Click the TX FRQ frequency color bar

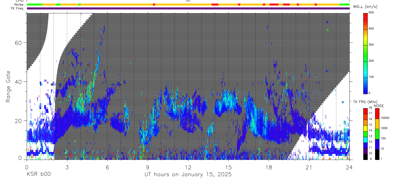tap(365, 133)
